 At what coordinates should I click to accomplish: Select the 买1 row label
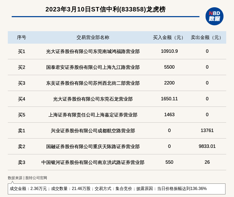[22, 51]
